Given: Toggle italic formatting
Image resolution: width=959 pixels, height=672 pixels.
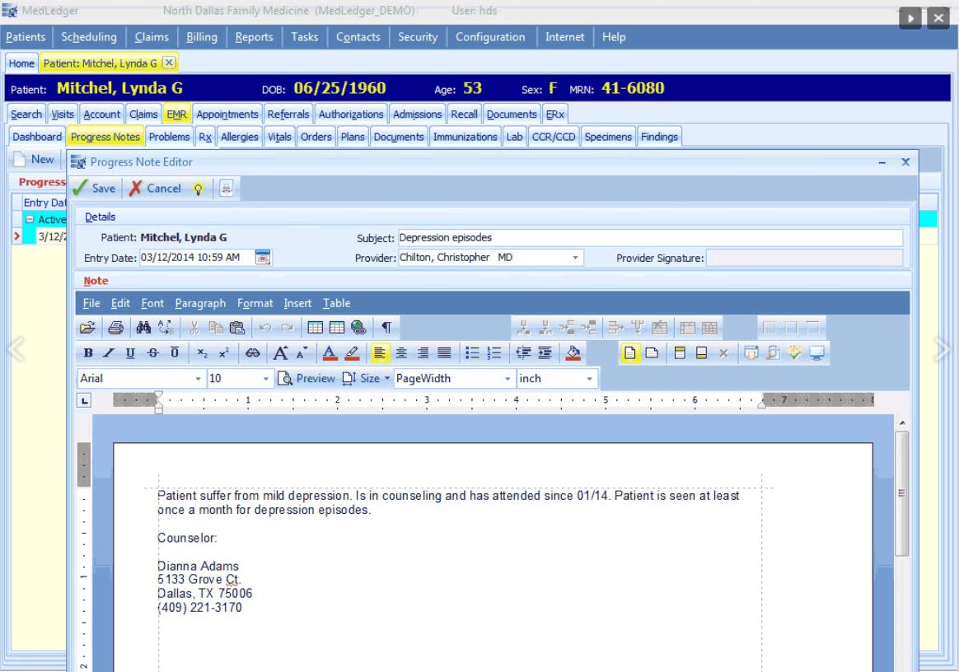Looking at the screenshot, I should coord(109,352).
